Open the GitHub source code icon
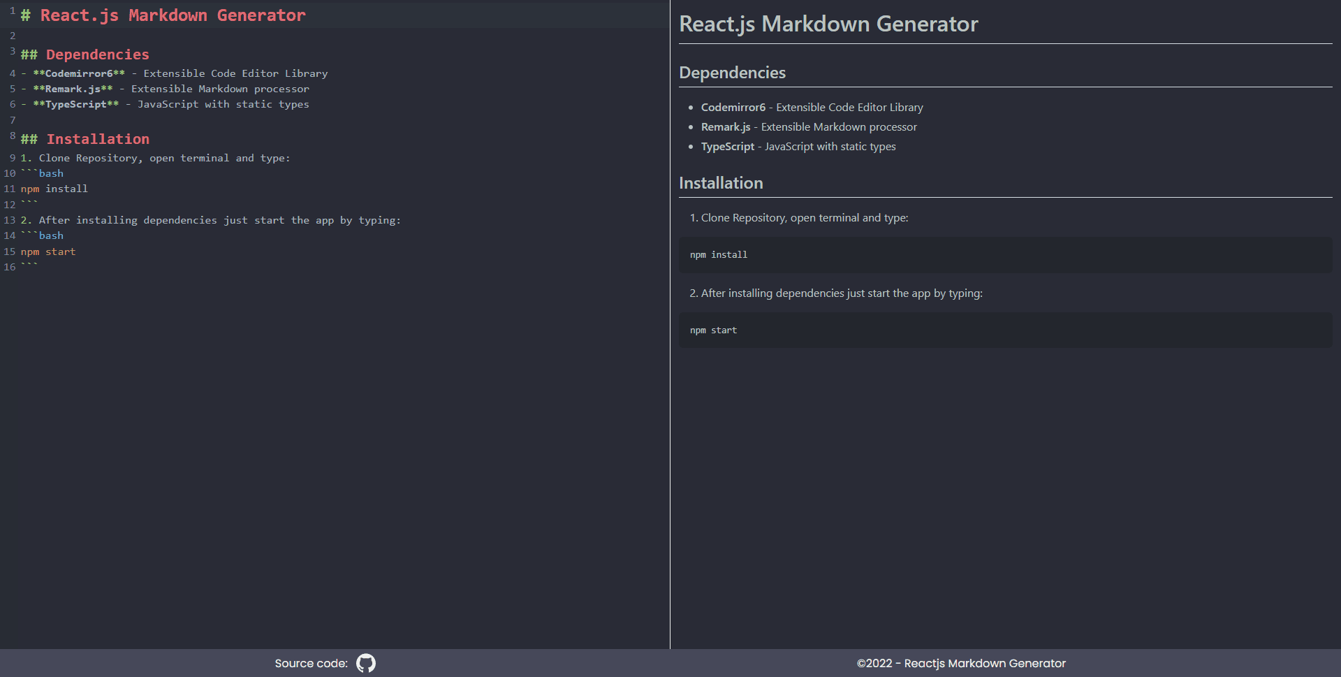 click(365, 663)
